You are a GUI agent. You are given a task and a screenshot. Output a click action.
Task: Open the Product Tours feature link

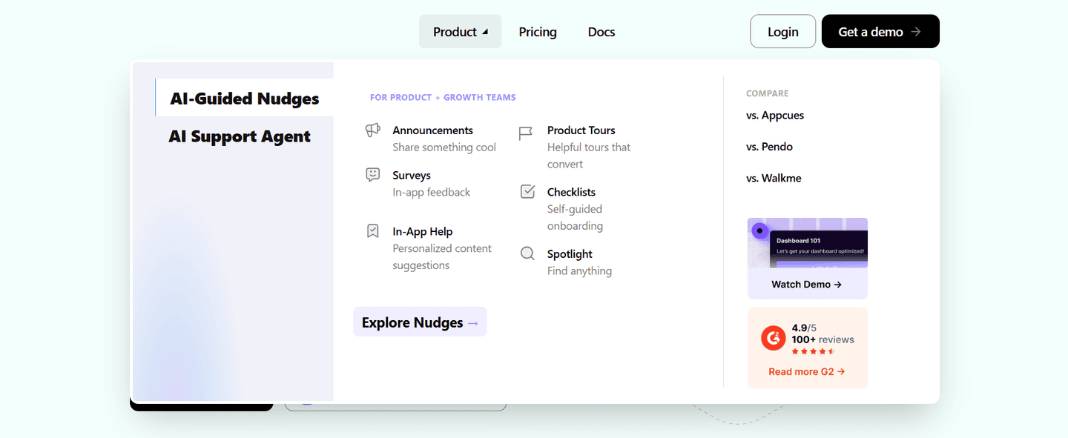tap(581, 130)
